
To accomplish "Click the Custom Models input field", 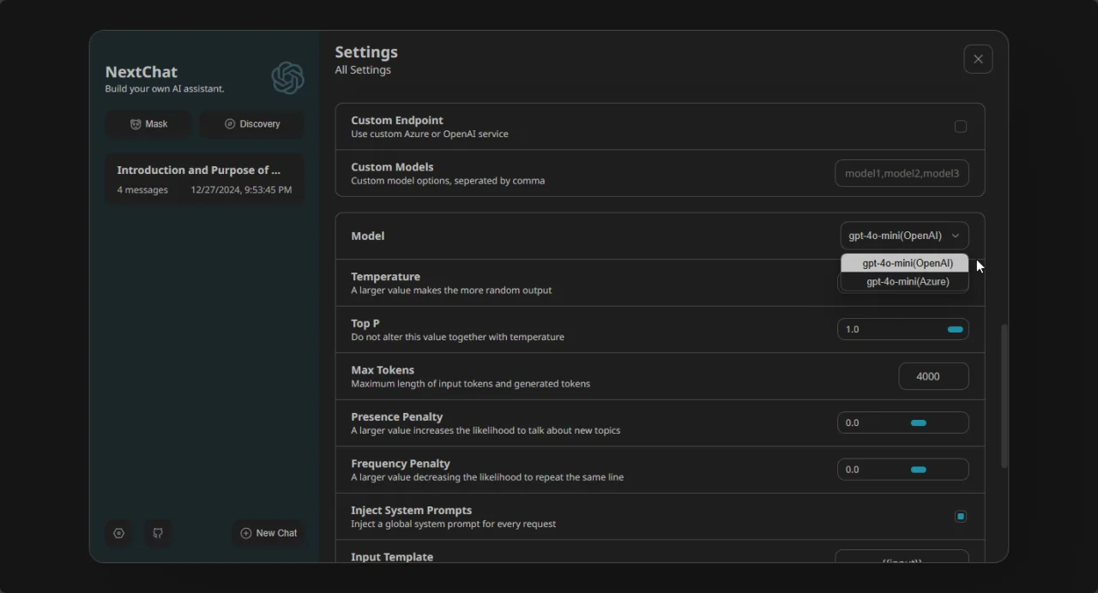I will 902,173.
